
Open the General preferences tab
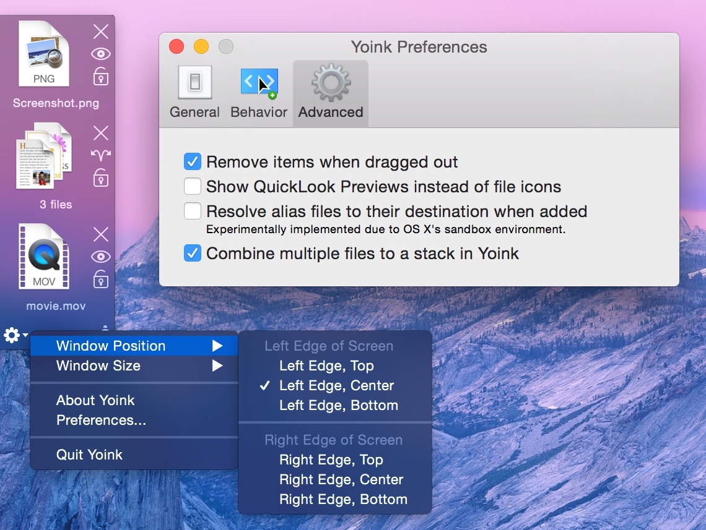tap(194, 93)
